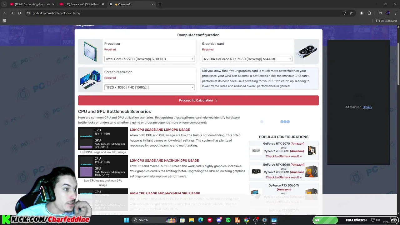The height and width of the screenshot is (225, 400).
Task: Go forward to the next page
Action: 12,13
